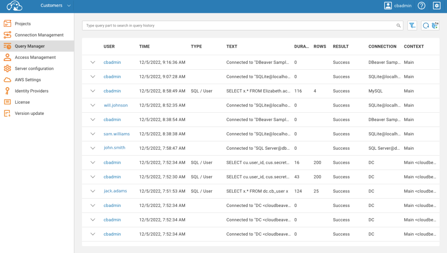Open the Version update page

point(29,113)
